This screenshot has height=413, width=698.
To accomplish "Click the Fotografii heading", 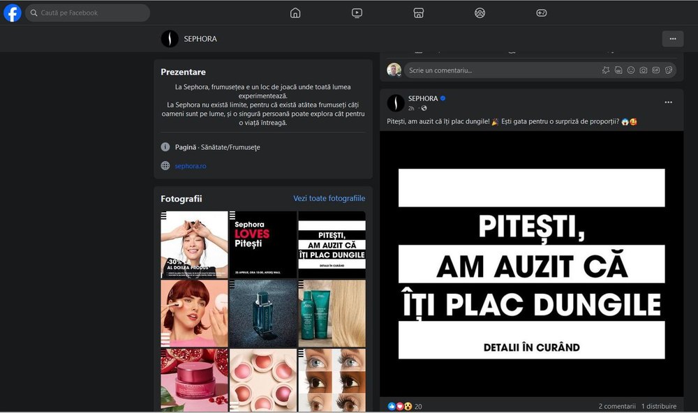I will 181,199.
